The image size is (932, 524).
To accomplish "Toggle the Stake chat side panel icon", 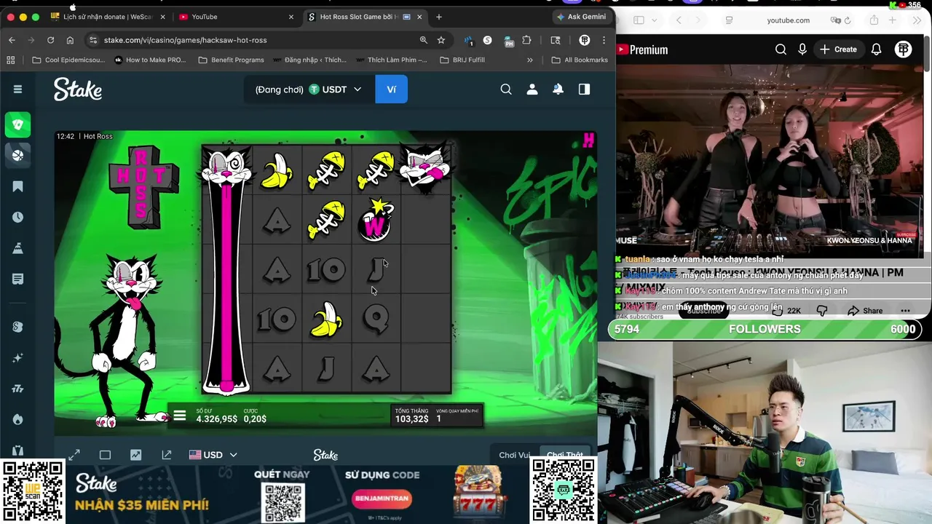I will [584, 89].
